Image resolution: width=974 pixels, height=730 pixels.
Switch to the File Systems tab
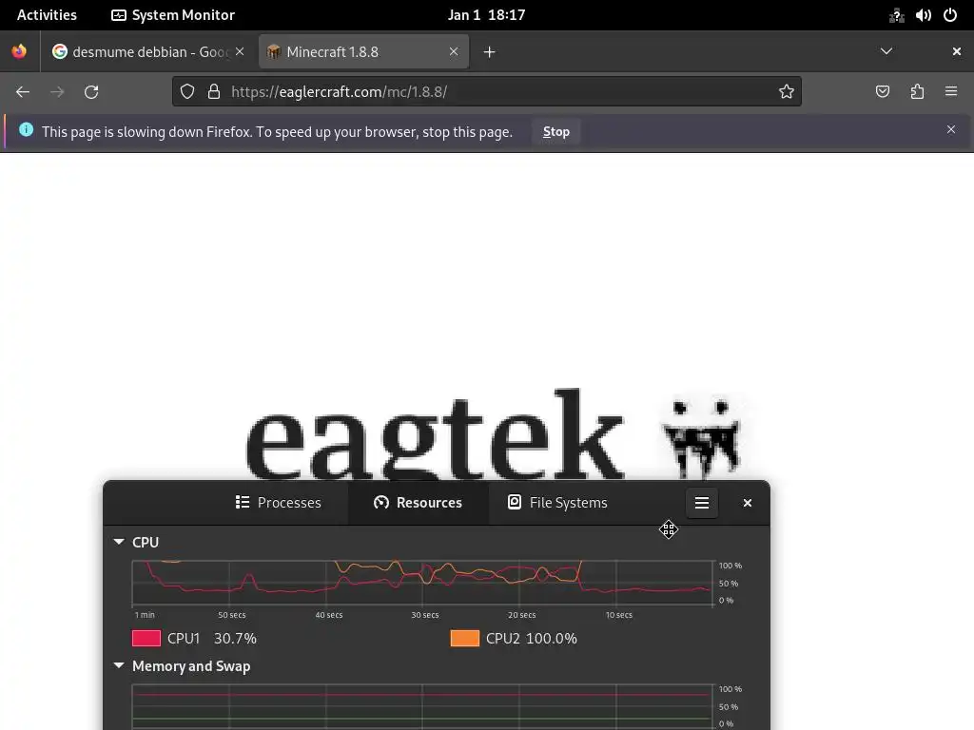557,502
